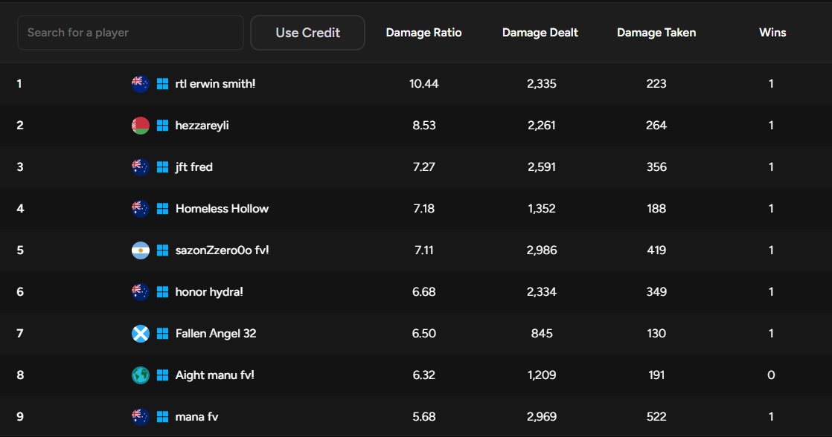Sort by Wins column header

click(772, 33)
